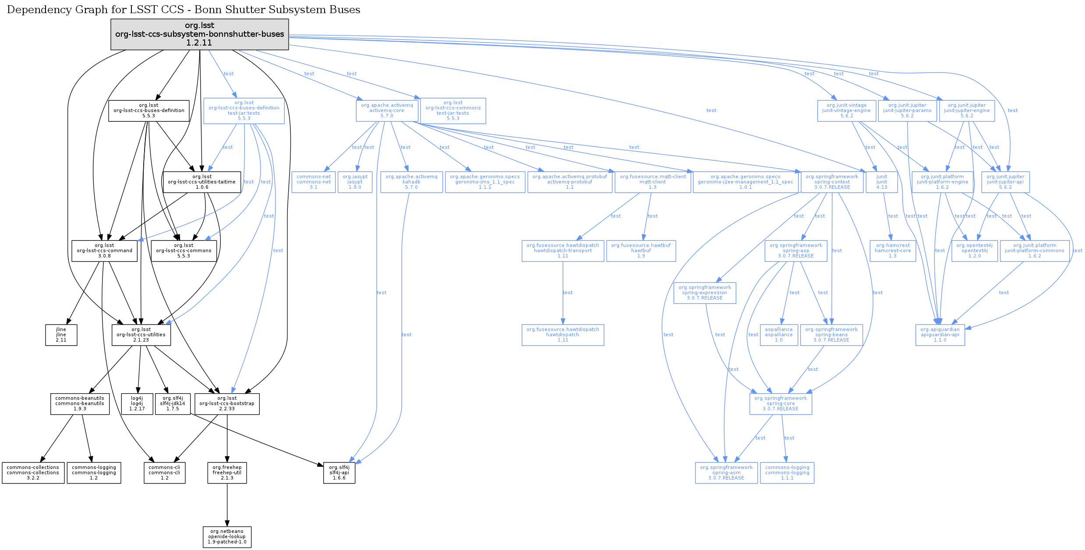
Task: Click the slf4j-api 1.6.6 node
Action: pyautogui.click(x=339, y=473)
